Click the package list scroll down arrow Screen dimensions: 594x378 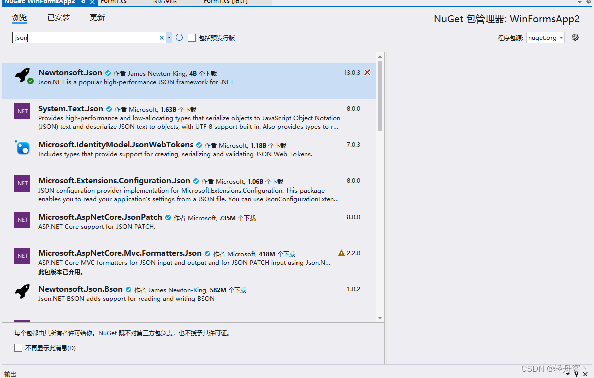(380, 318)
